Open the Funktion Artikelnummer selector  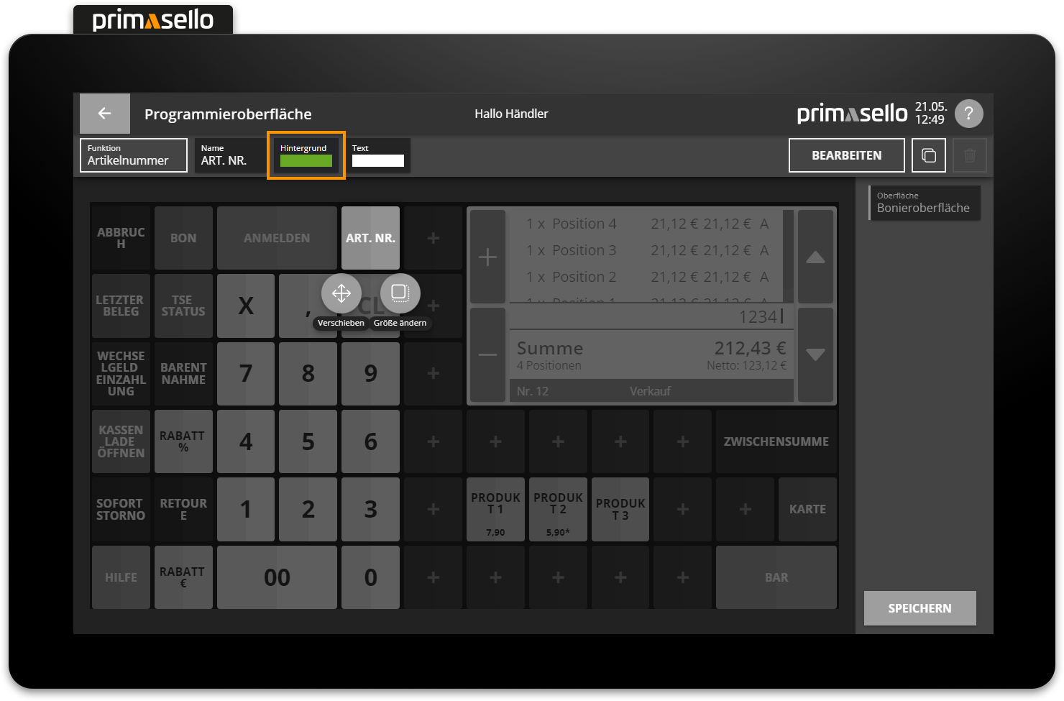[x=134, y=155]
